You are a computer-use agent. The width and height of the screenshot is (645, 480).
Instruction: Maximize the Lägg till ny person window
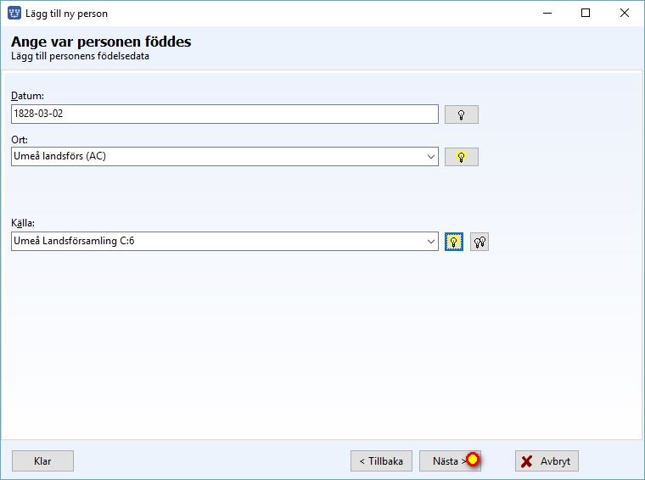[586, 14]
